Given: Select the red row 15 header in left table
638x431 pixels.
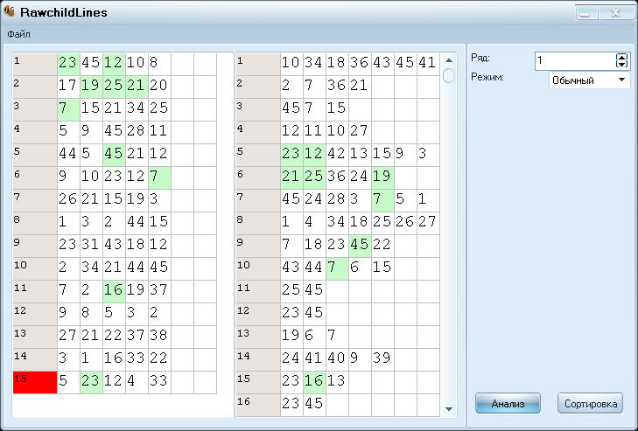Looking at the screenshot, I should 35,382.
